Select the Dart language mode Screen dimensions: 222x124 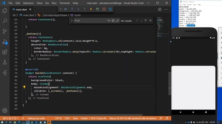(x=75, y=118)
